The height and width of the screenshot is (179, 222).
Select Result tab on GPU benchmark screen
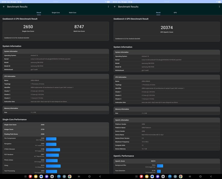click(158, 13)
